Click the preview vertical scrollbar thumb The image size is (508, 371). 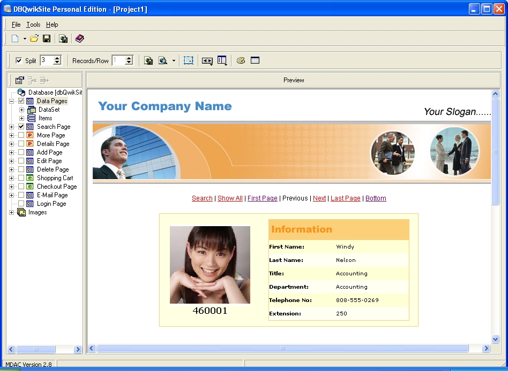click(495, 152)
